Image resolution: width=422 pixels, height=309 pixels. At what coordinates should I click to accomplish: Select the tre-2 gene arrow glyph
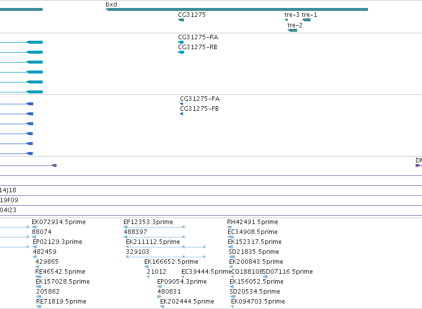[x=292, y=30]
